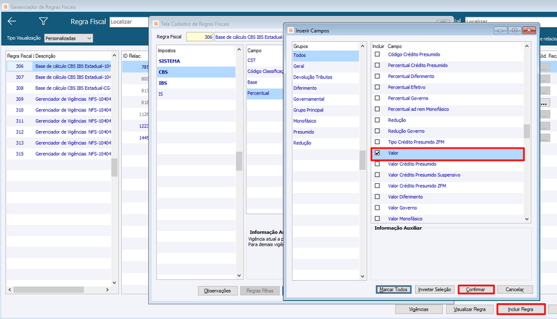
Task: Tick Valor Crédito Presumido ZFM checkbox
Action: click(377, 186)
